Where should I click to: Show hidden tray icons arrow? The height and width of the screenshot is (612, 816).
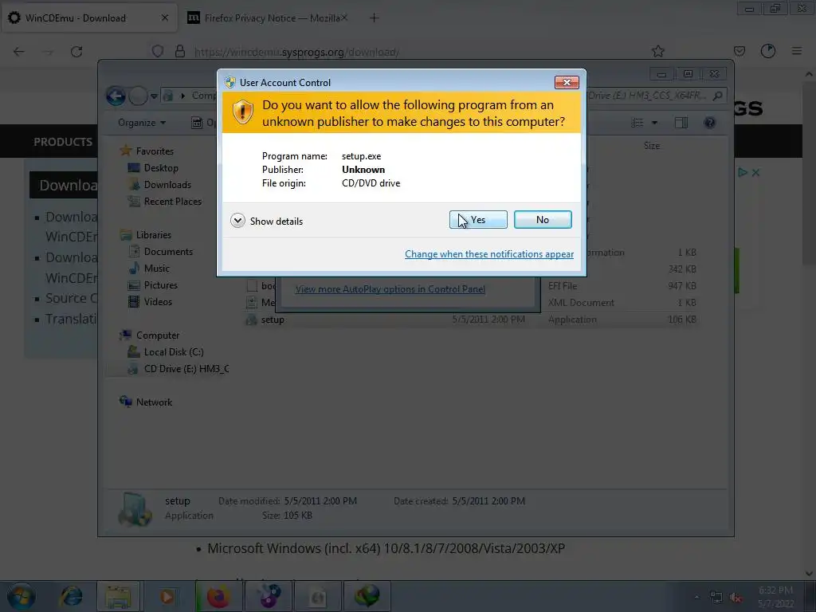coord(696,598)
